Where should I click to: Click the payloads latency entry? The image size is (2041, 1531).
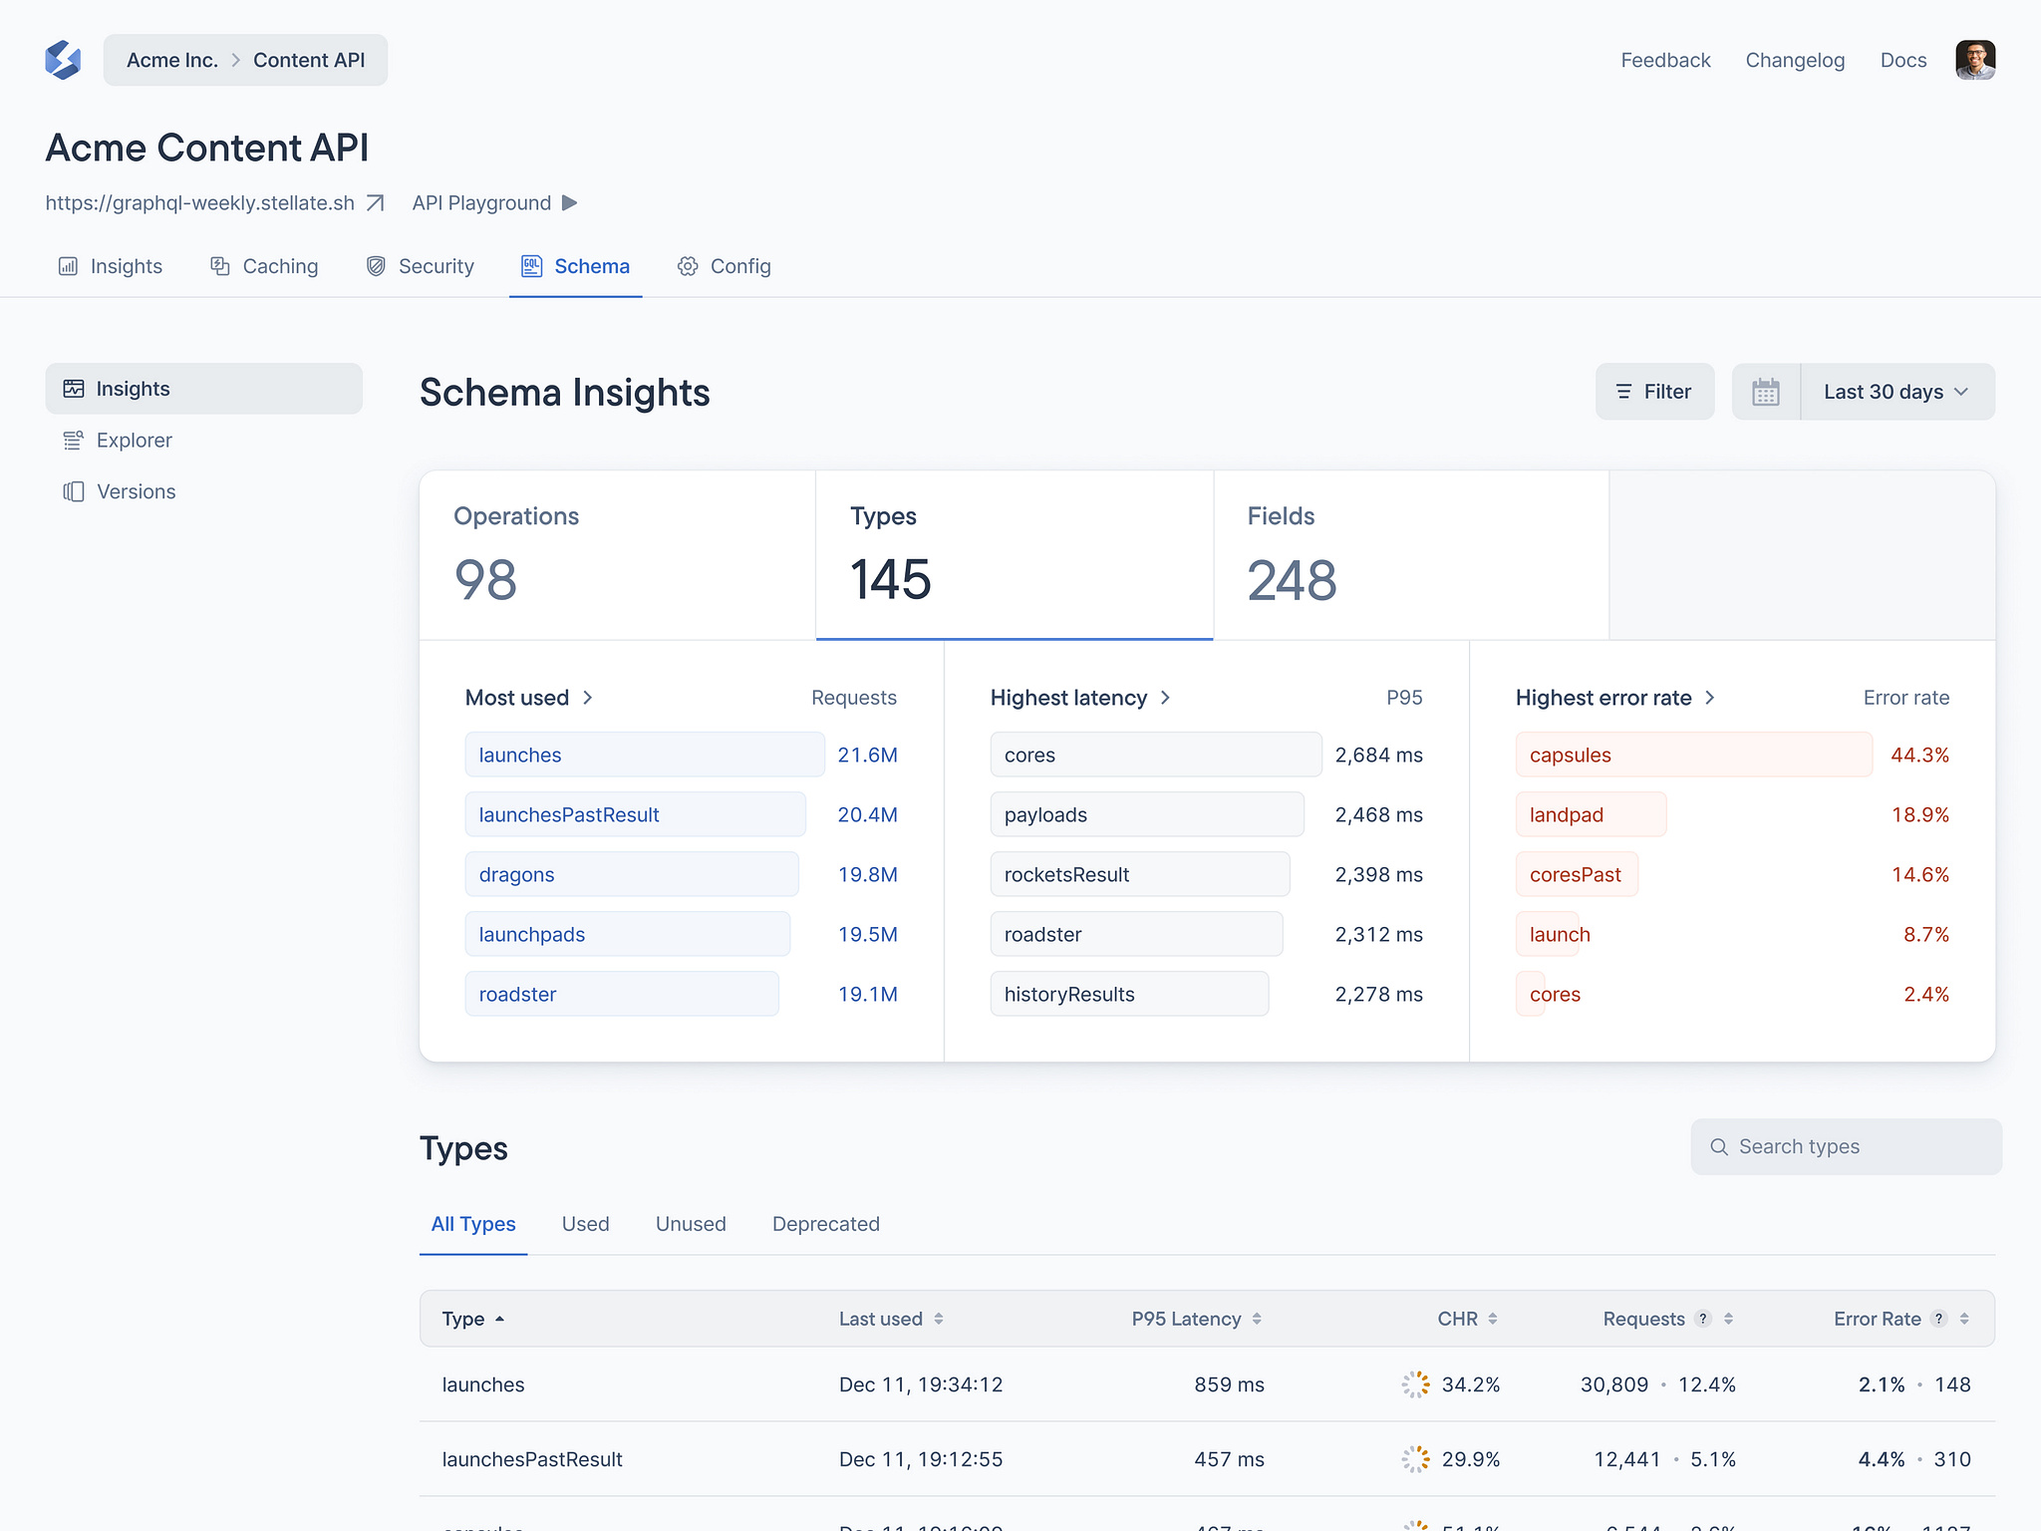[1147, 814]
